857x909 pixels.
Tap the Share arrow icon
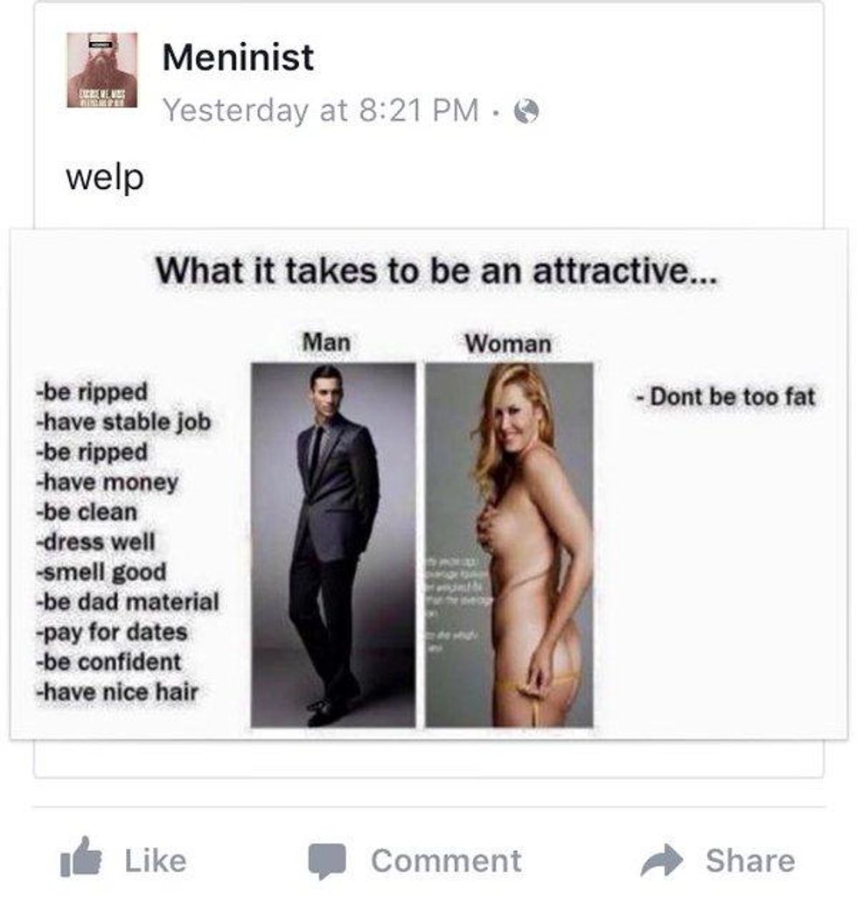[662, 860]
